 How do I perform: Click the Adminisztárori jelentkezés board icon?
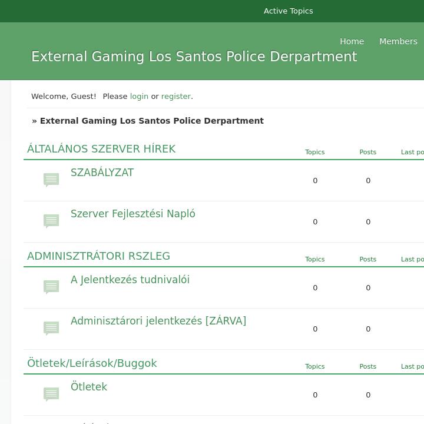tap(51, 328)
